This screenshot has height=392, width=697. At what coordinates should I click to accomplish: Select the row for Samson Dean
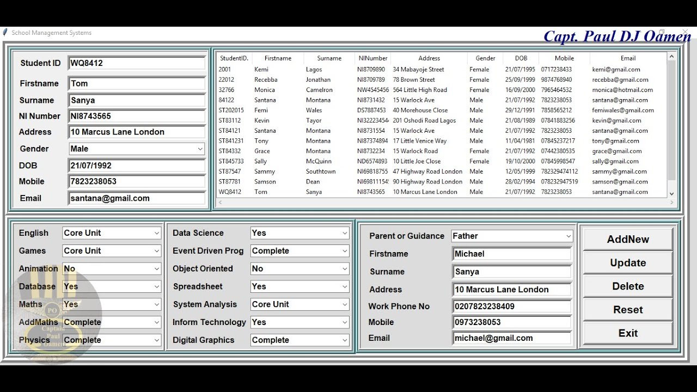tap(442, 182)
